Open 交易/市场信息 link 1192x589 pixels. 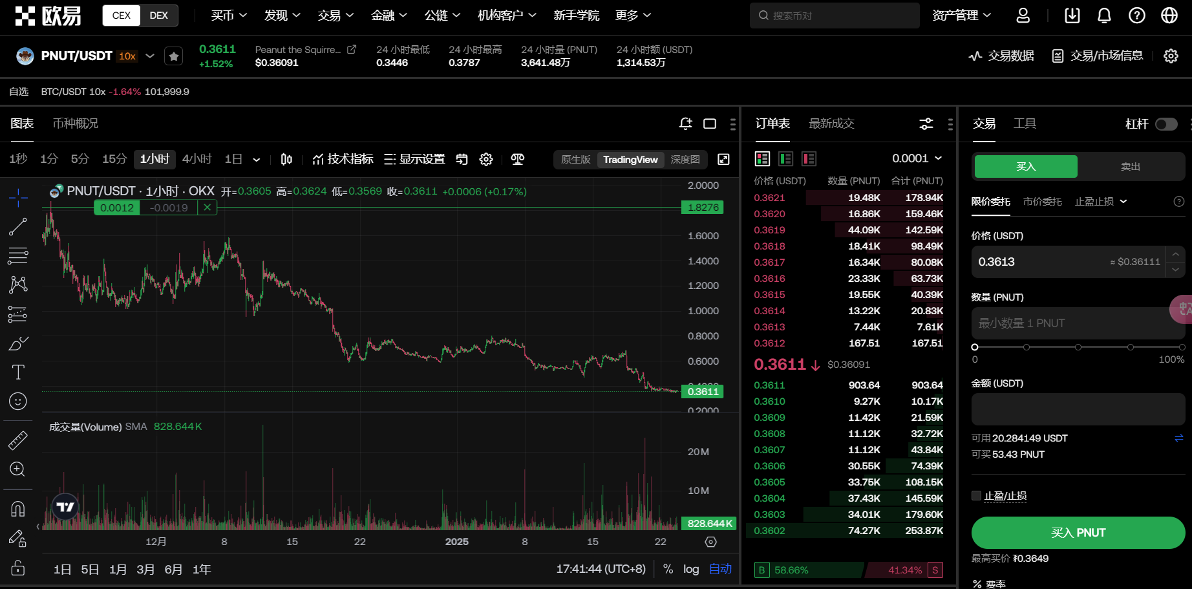pos(1098,56)
